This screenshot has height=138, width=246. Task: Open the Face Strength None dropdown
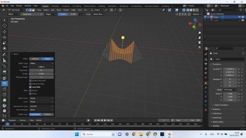pos(42,110)
